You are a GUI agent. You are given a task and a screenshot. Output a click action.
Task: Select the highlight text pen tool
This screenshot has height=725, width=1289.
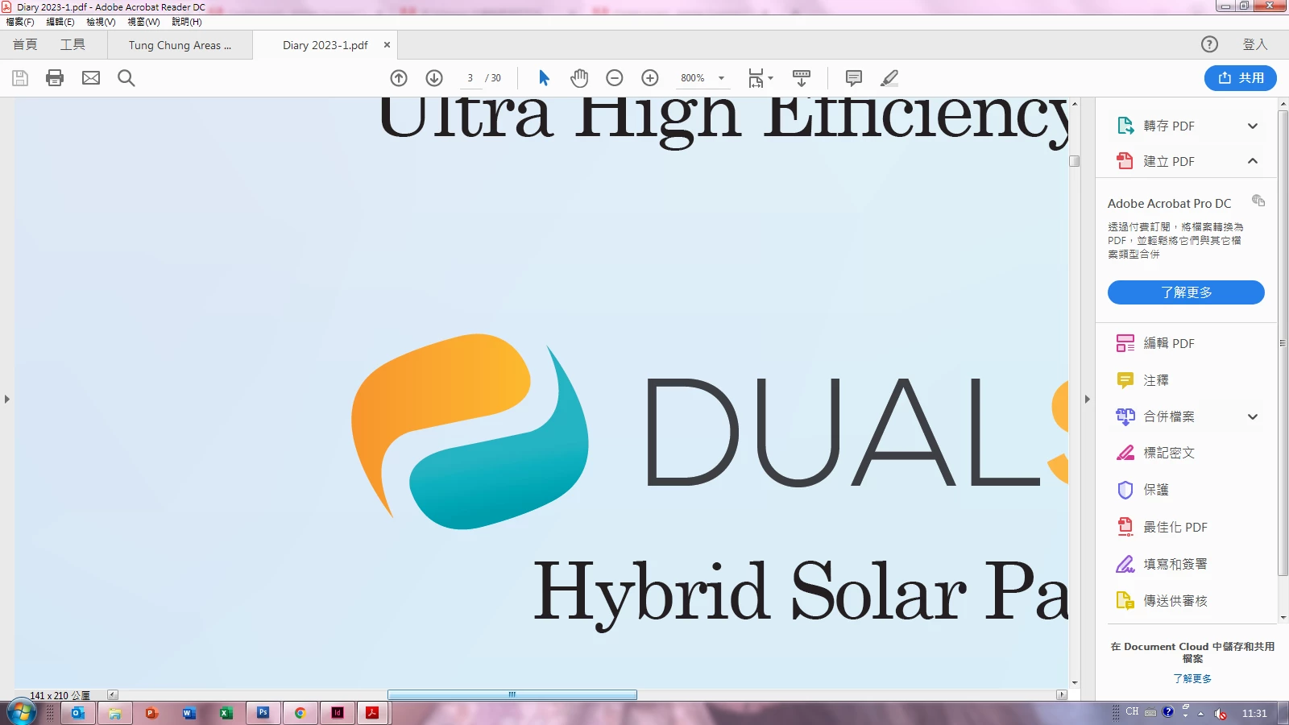coord(889,78)
